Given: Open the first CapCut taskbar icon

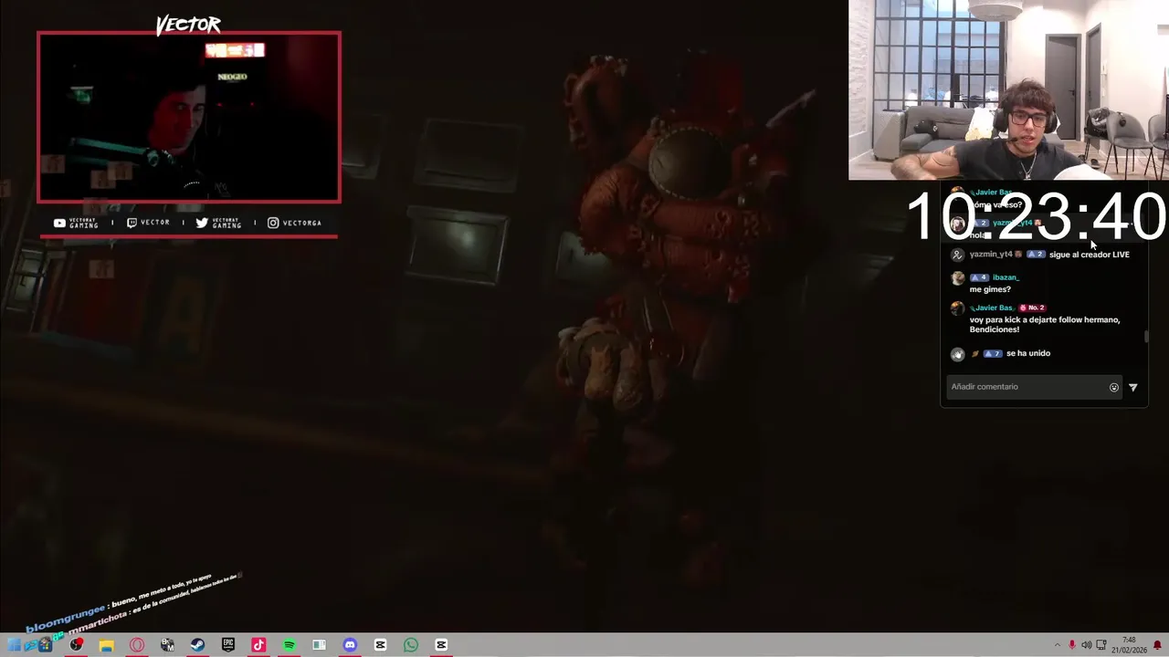Looking at the screenshot, I should pos(380,645).
